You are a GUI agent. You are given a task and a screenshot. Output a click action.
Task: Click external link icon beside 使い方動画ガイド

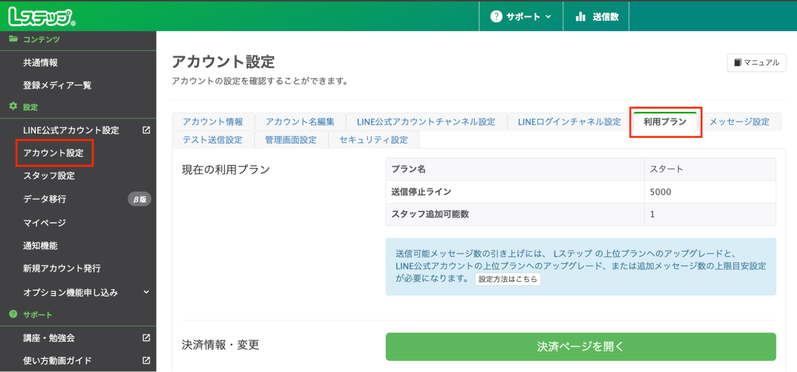tap(146, 360)
